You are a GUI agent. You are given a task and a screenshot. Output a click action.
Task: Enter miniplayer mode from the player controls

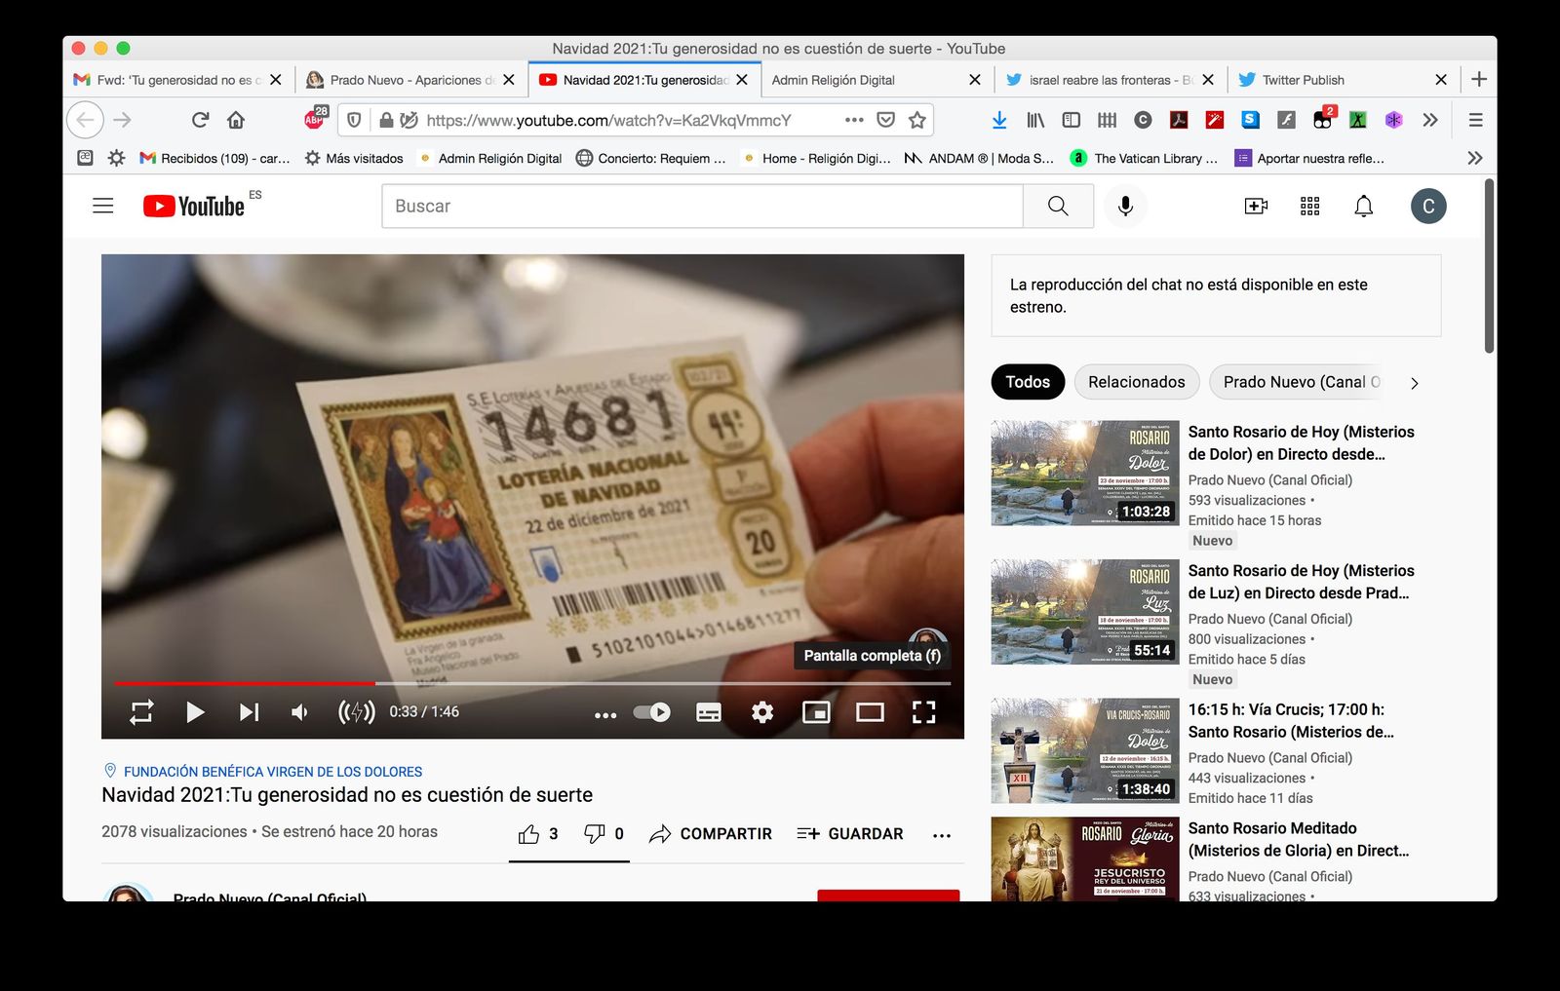click(816, 712)
